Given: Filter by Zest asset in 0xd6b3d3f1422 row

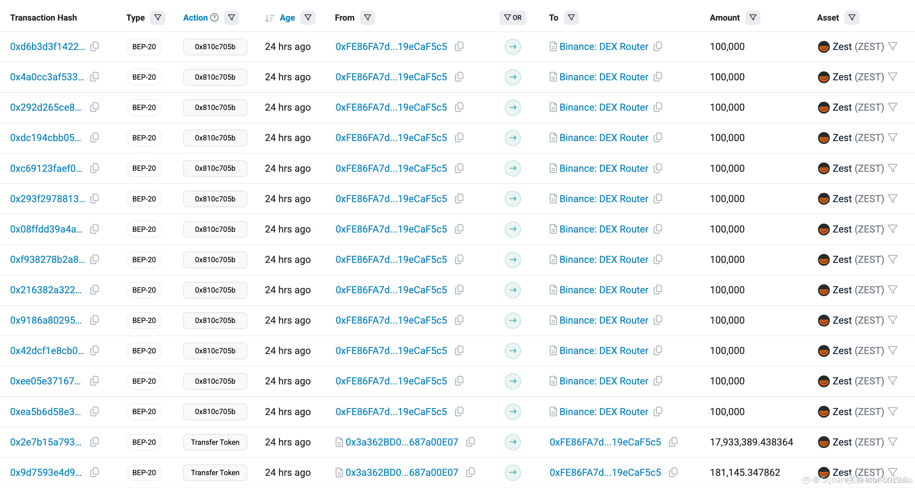Looking at the screenshot, I should 893,46.
